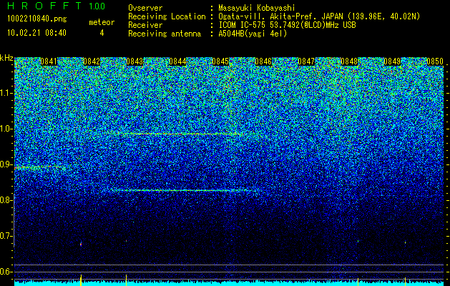Click the 0.9 frequency axis label
Screen dimensions: 450x286
click(x=6, y=164)
